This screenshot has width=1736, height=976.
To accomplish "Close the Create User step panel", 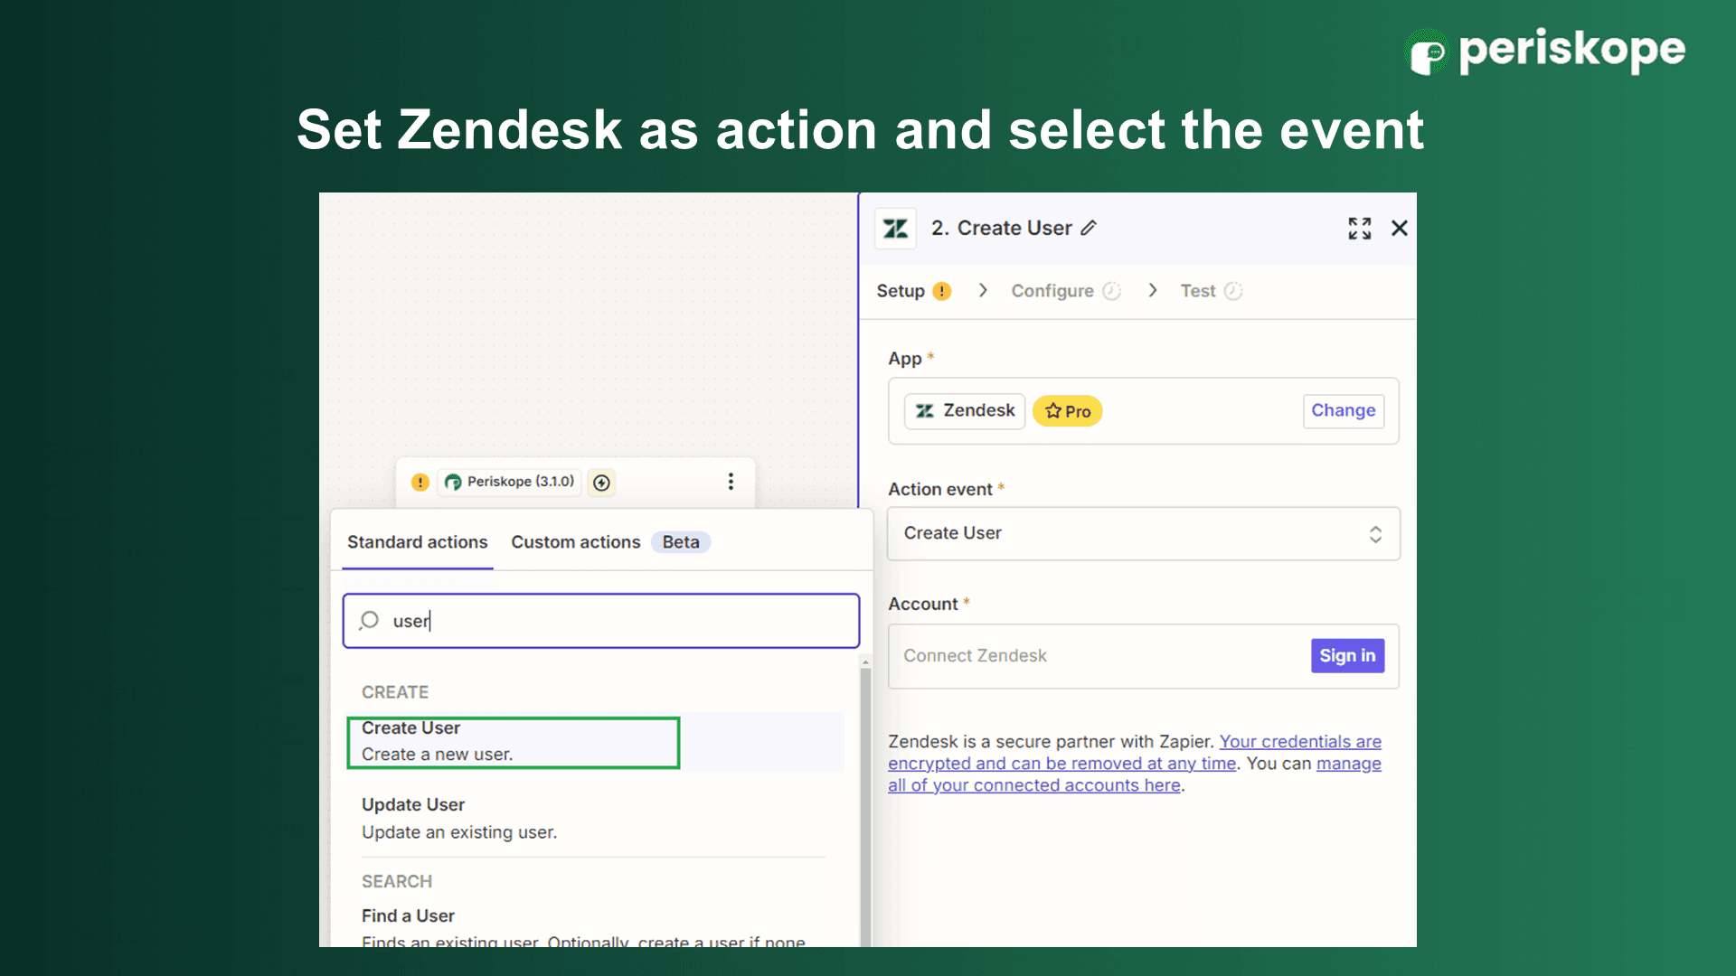I will pos(1399,229).
